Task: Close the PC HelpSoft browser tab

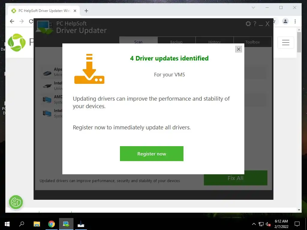Action: click(x=75, y=11)
